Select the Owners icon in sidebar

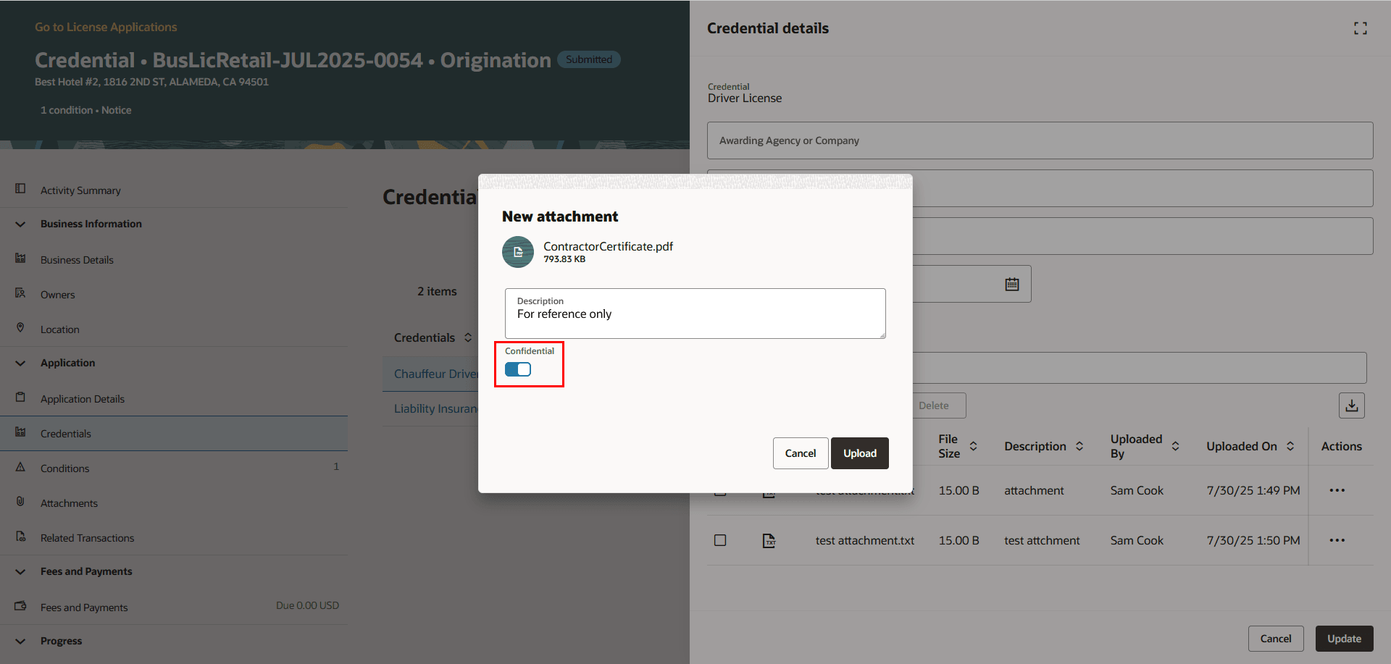click(20, 294)
